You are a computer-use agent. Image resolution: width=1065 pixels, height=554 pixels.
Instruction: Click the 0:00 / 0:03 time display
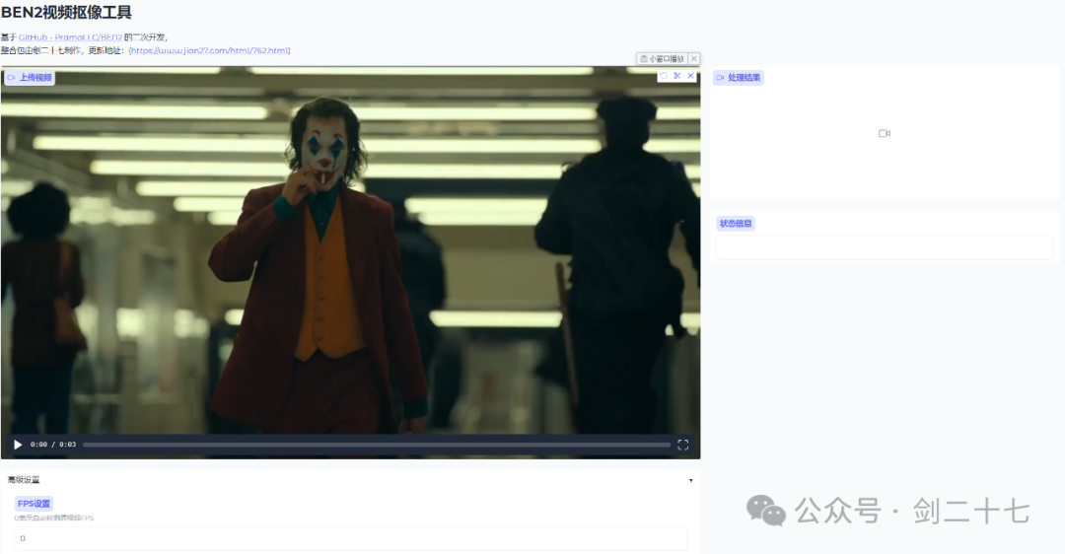point(53,445)
